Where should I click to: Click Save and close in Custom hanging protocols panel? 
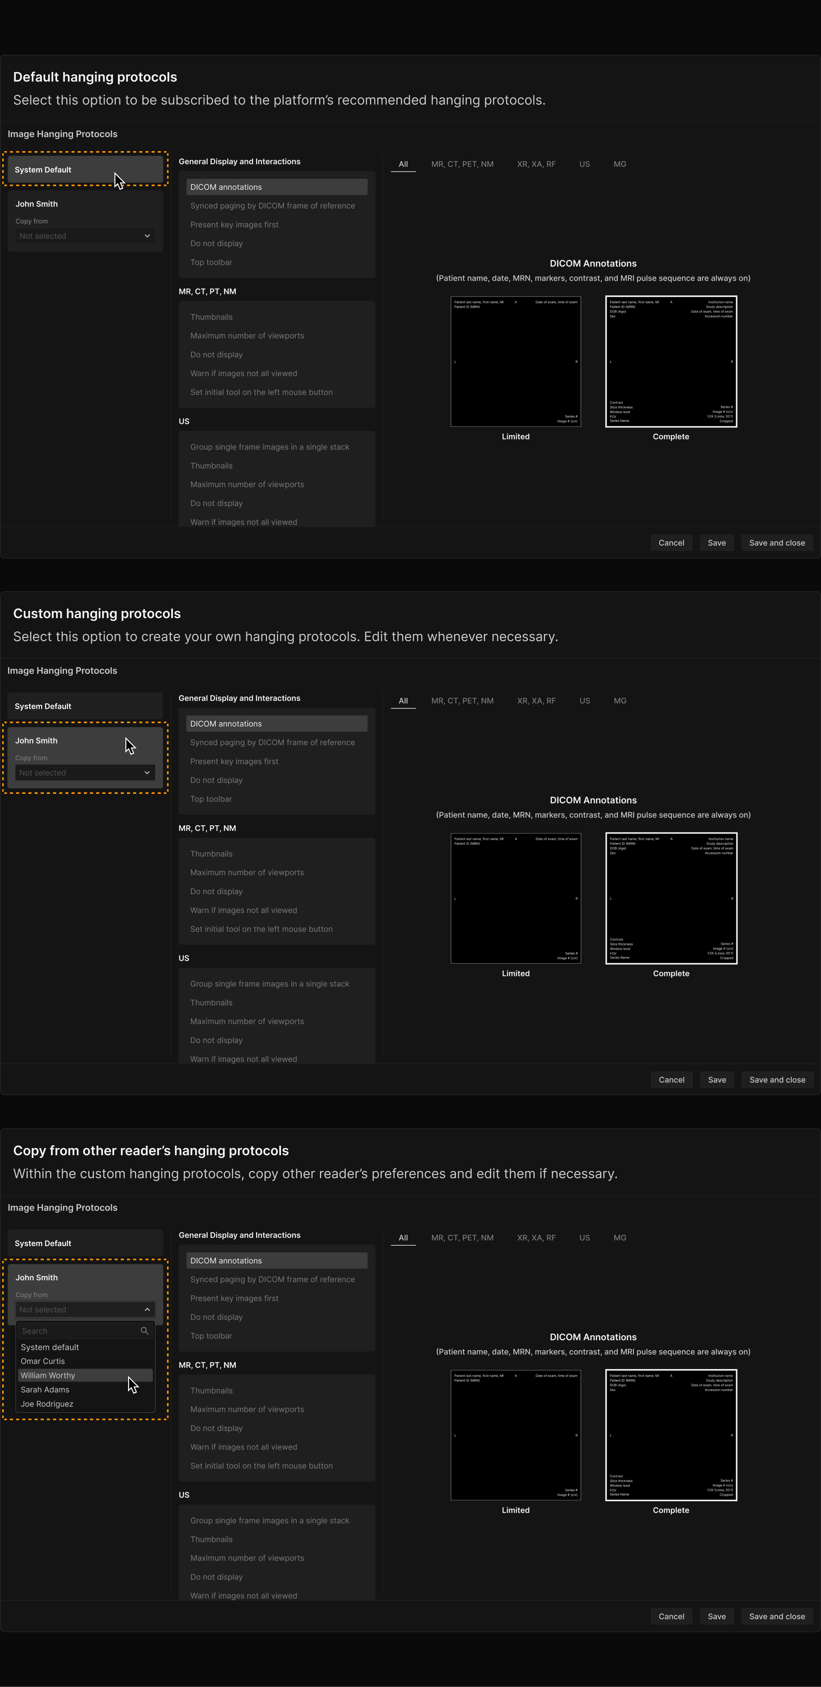[777, 1080]
